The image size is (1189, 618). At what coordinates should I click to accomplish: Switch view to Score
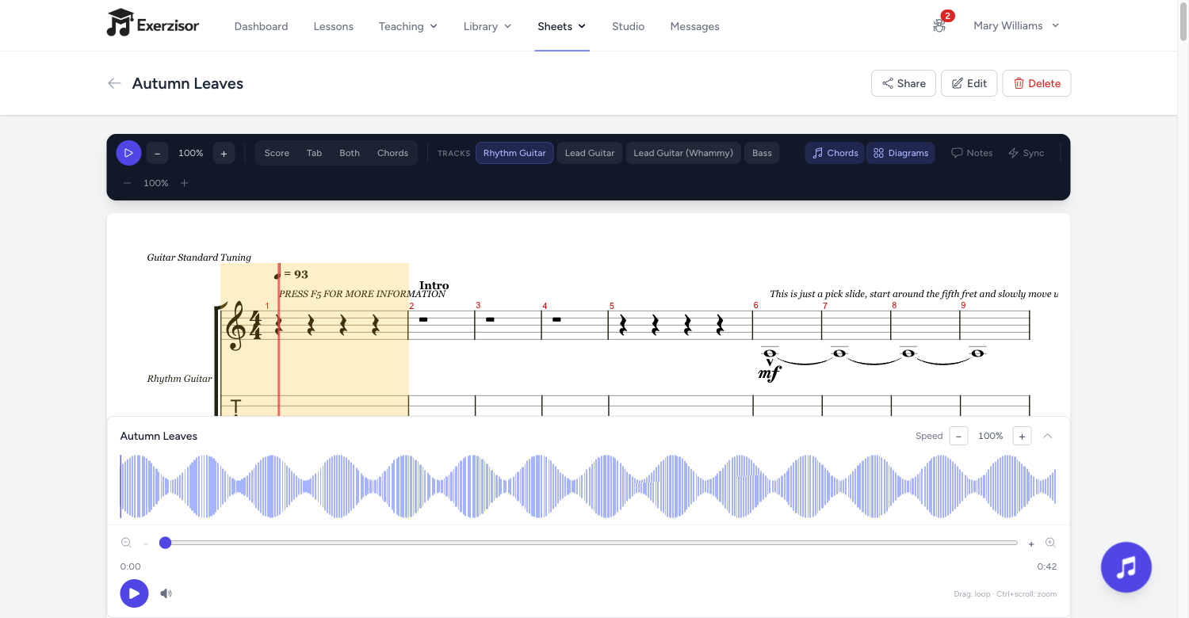click(x=277, y=153)
